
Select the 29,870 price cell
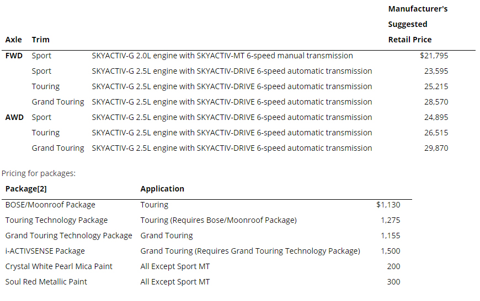436,148
